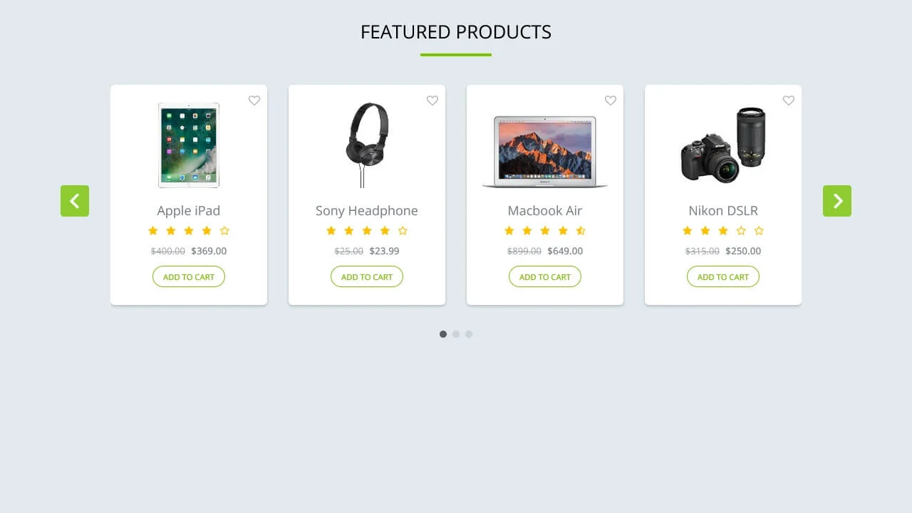The width and height of the screenshot is (912, 513).
Task: Click the right green carousel arrow
Action: 837,201
